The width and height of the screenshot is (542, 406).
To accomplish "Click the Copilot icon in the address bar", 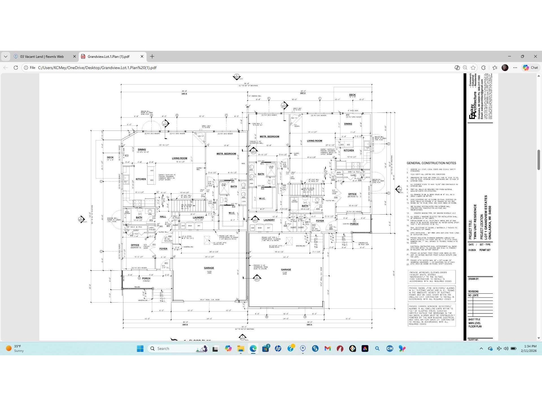I will coord(457,68).
